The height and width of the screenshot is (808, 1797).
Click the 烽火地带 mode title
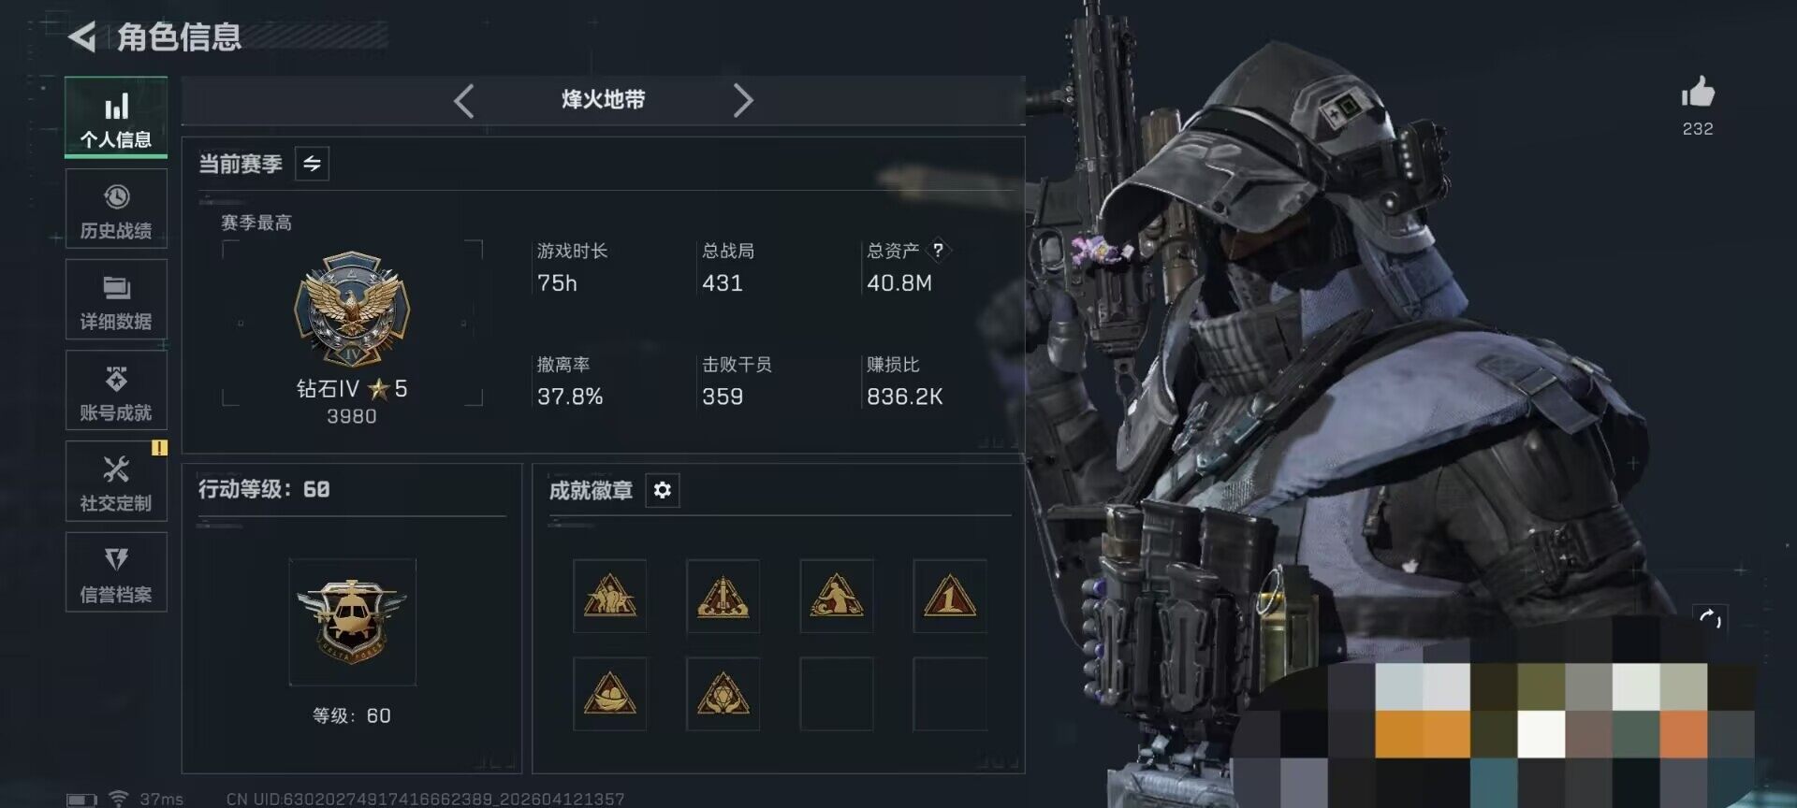[x=604, y=100]
